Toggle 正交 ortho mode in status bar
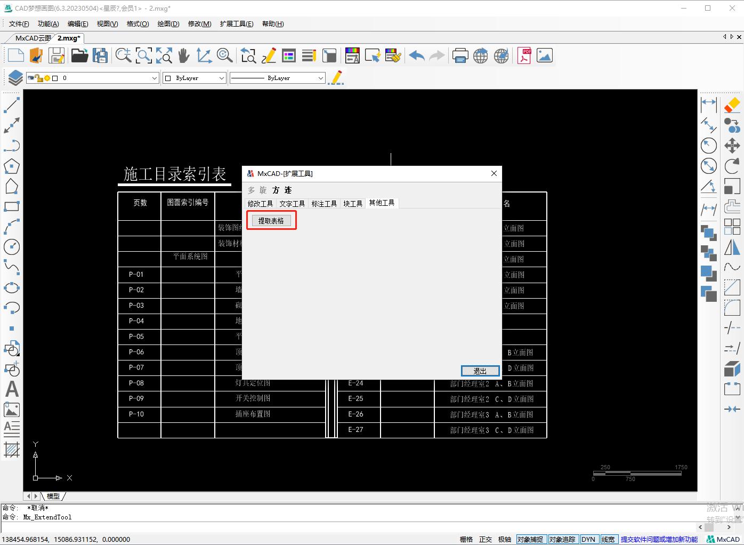Image resolution: width=744 pixels, height=545 pixels. [486, 539]
